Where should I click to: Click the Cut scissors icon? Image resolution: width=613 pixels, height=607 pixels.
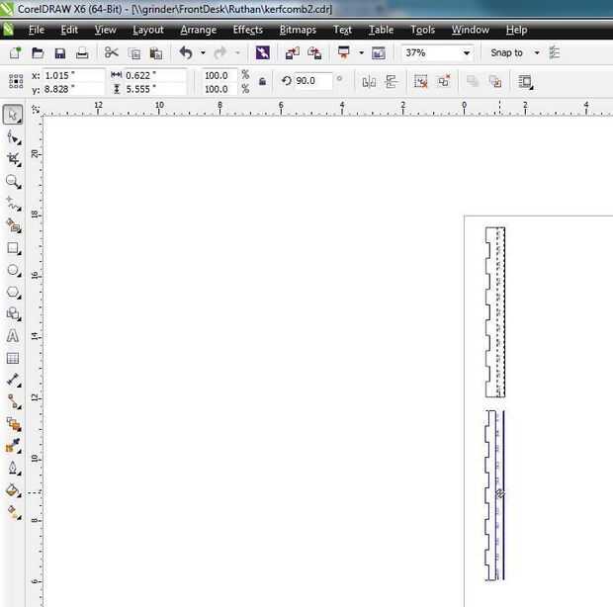pos(112,52)
